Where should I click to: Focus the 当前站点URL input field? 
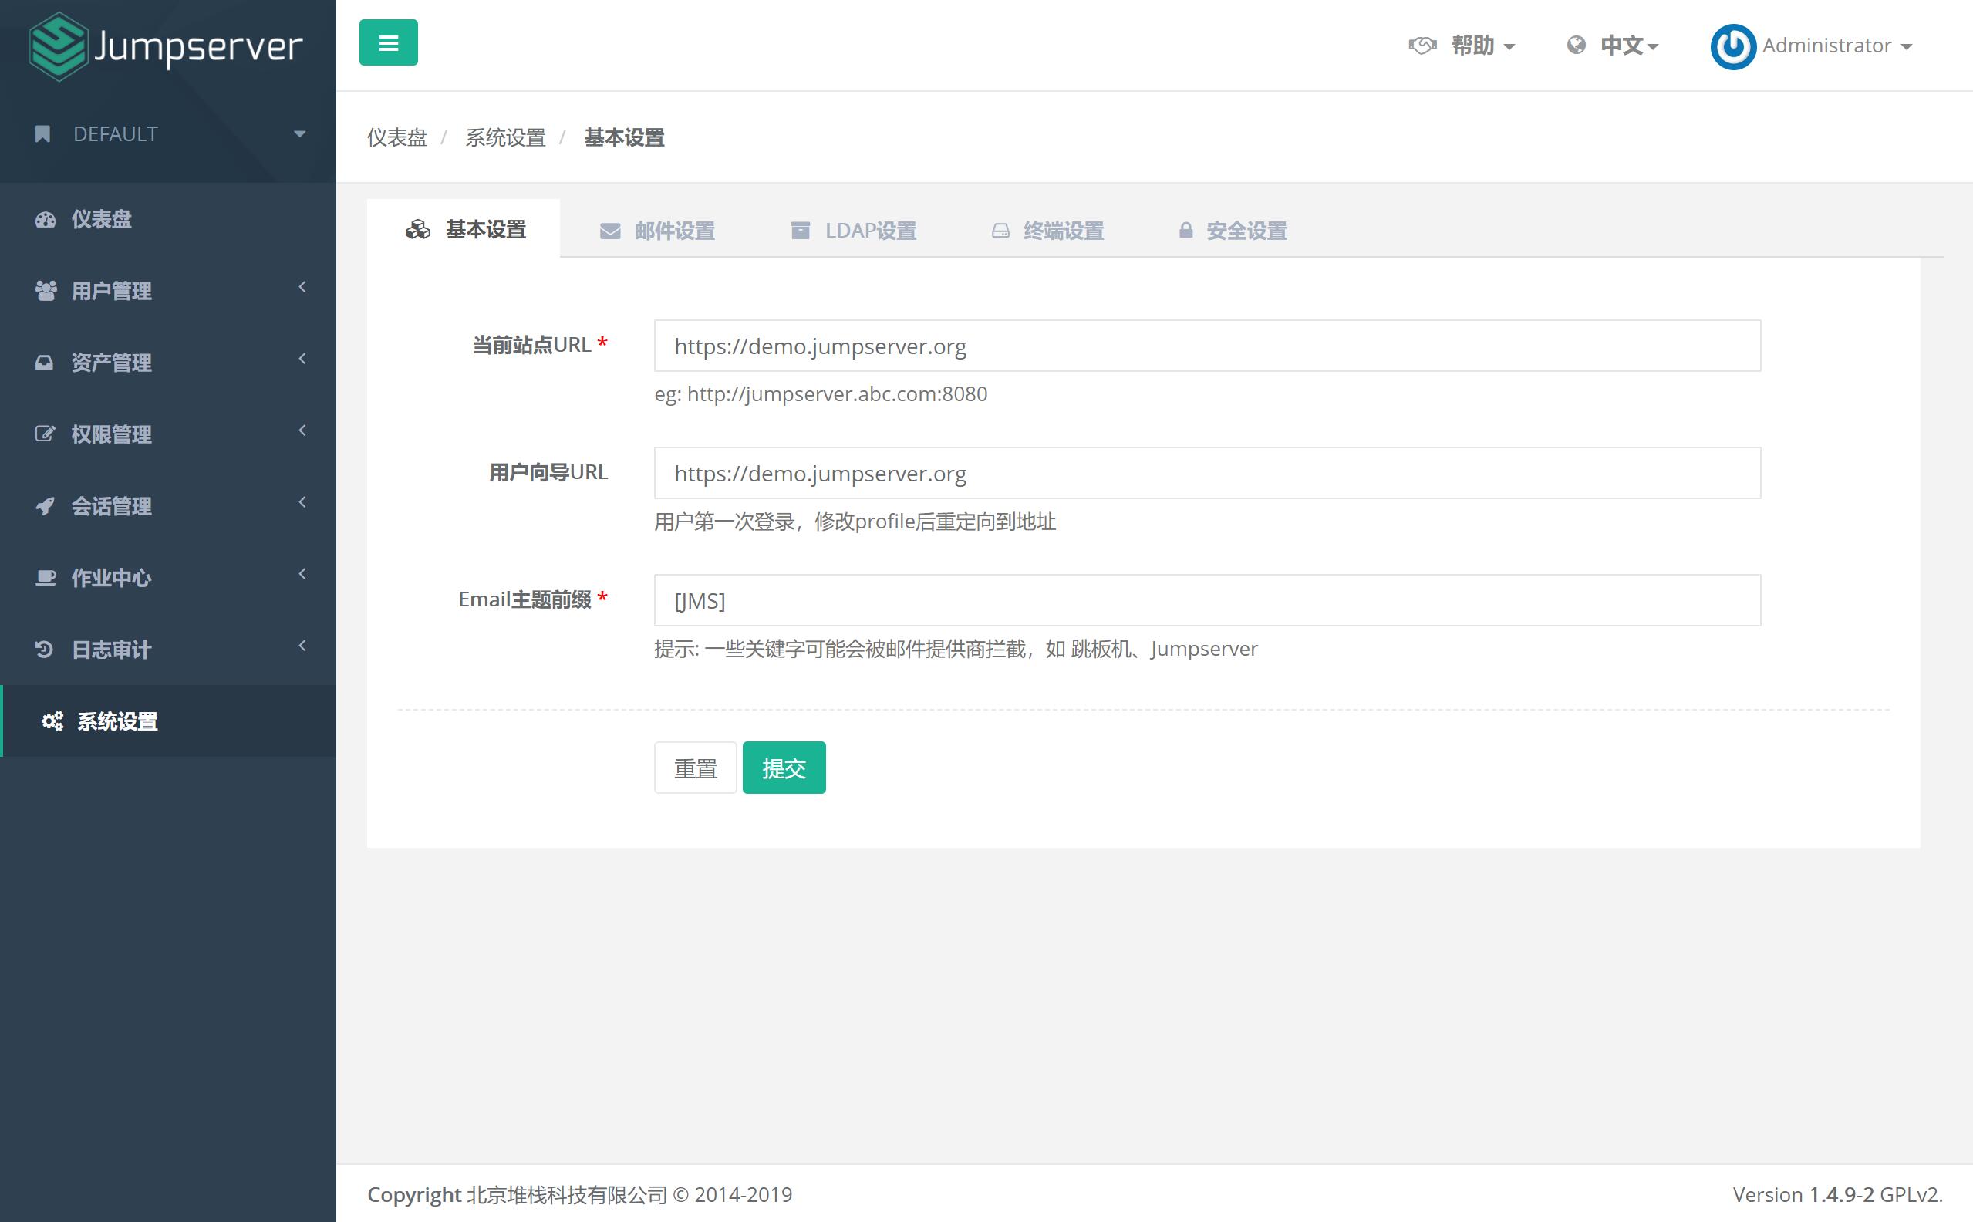1207,346
